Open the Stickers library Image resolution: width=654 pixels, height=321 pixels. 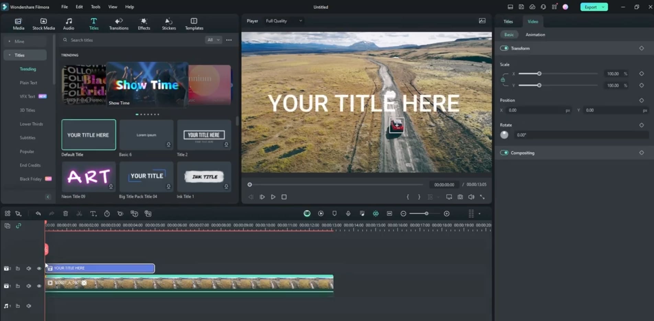(x=169, y=24)
